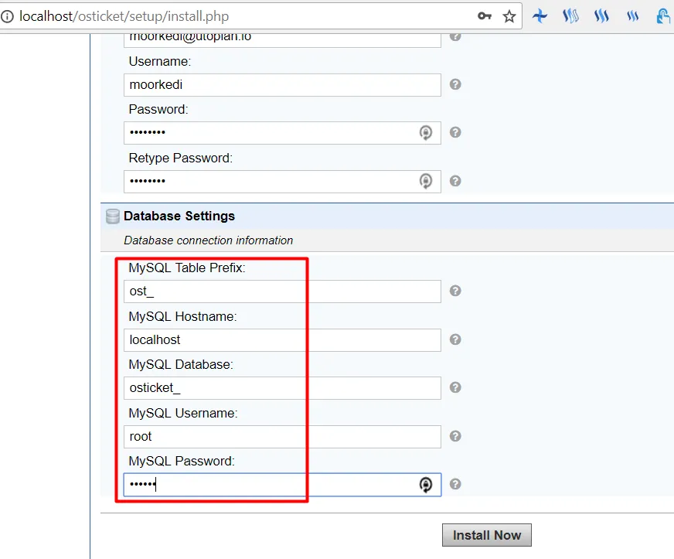Click the 'Username:' label
This screenshot has height=559, width=674.
pyautogui.click(x=160, y=62)
